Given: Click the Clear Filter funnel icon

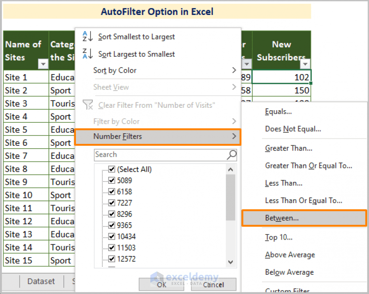Looking at the screenshot, I should pos(88,105).
